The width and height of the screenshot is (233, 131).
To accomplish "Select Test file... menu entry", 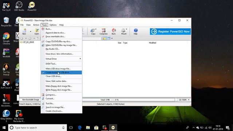I will point(62,103).
